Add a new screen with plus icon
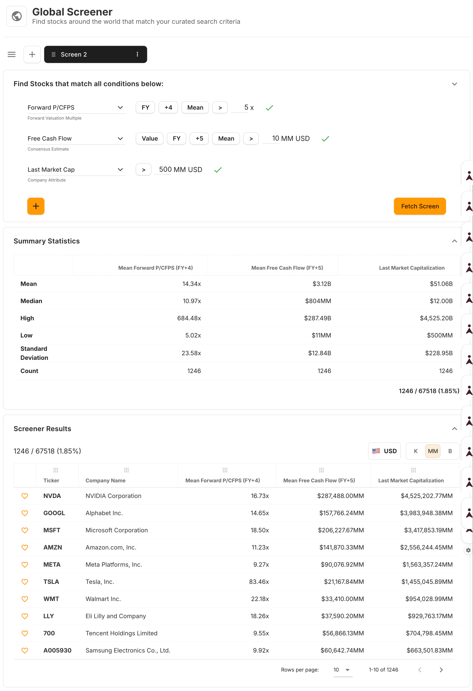The image size is (473, 691). coord(32,55)
